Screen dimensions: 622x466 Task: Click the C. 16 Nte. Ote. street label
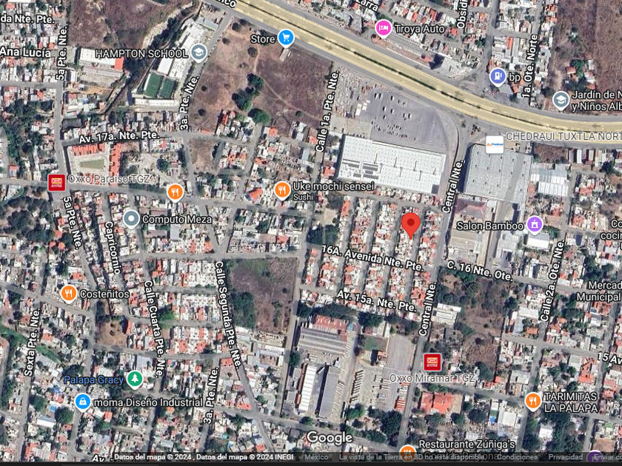click(480, 271)
